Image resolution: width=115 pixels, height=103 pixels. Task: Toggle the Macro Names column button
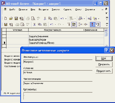pos(69,24)
